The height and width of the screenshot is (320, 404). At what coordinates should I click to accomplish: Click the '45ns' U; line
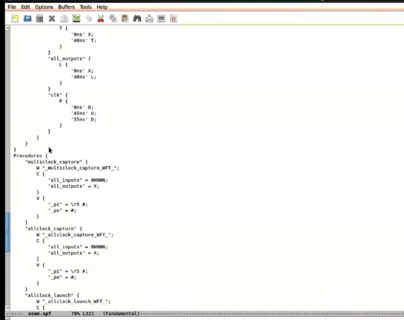click(x=83, y=113)
